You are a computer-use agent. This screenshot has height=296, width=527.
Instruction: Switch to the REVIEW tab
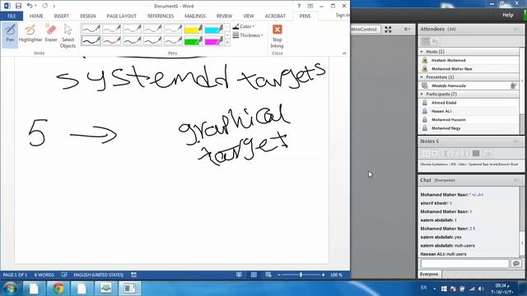tap(224, 16)
